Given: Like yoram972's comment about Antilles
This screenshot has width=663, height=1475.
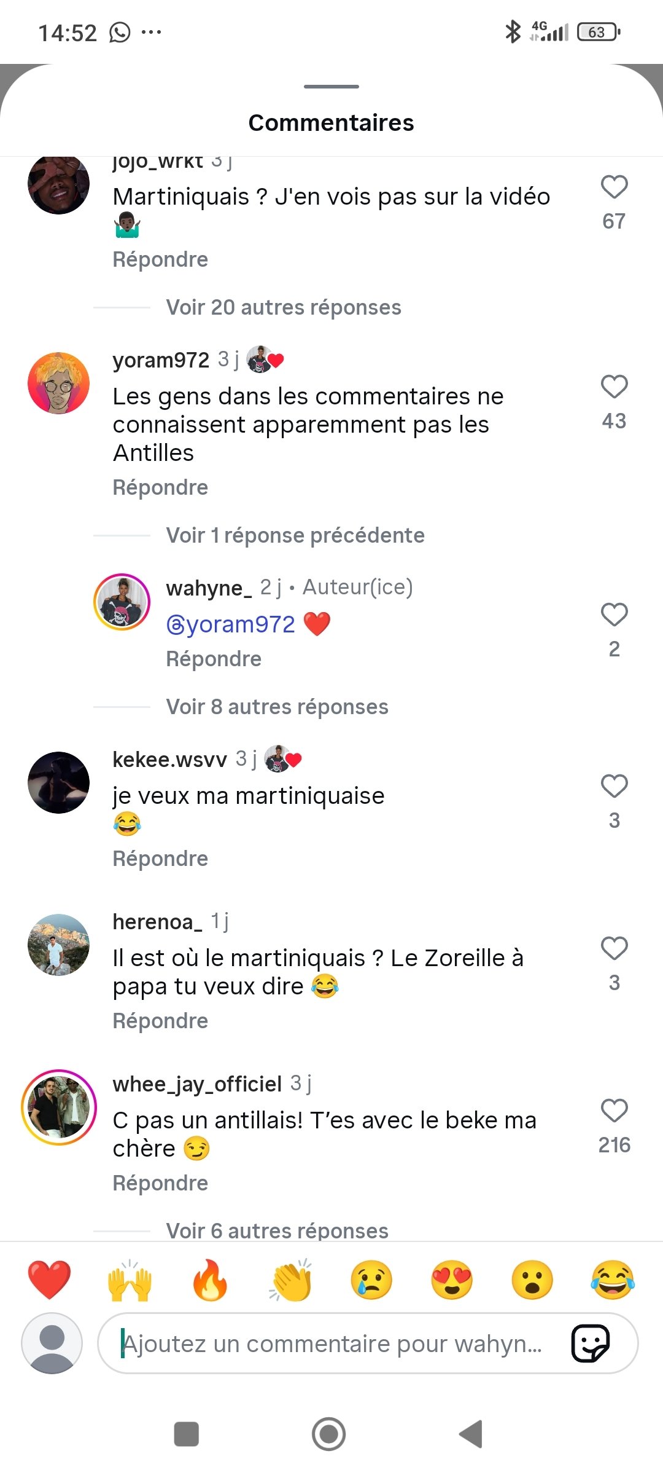Looking at the screenshot, I should tap(614, 387).
